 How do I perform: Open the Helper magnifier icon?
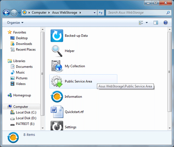[57, 51]
